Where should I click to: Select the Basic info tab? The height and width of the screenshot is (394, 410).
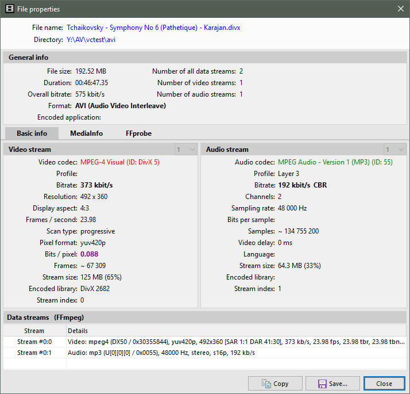(x=32, y=133)
